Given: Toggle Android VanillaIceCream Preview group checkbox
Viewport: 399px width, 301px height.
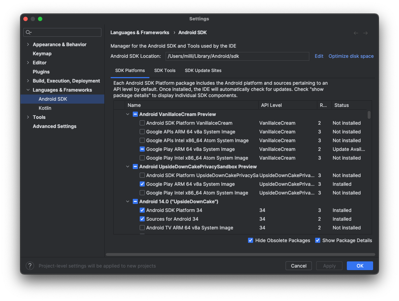Looking at the screenshot, I should (135, 114).
